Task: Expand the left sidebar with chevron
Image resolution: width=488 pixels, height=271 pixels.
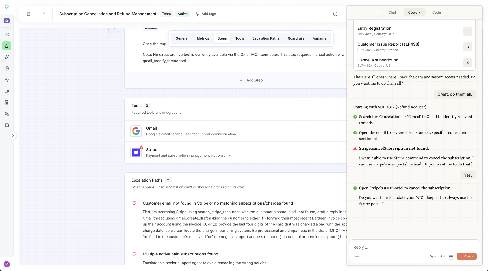Action: point(13,135)
